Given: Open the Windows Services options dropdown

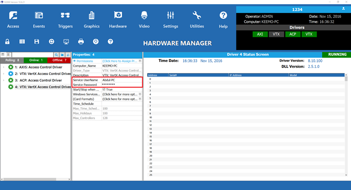Looking at the screenshot, I should pos(140,94).
